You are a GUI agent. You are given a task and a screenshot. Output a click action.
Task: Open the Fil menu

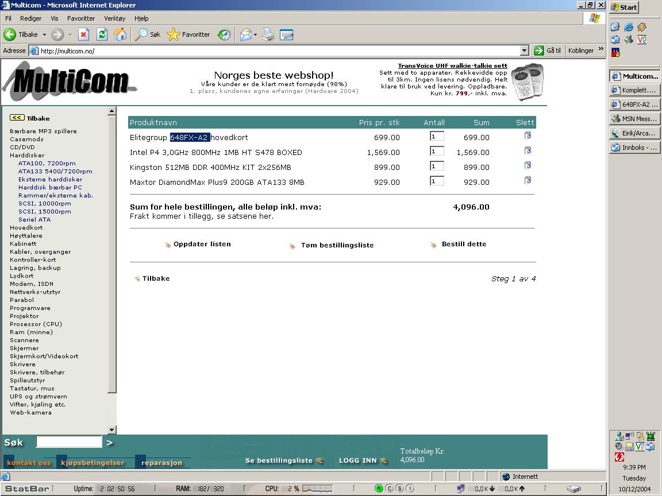[8, 18]
